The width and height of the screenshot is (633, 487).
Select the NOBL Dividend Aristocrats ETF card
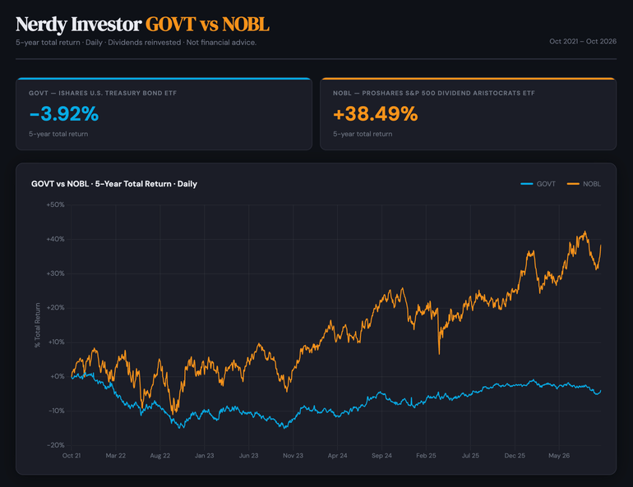click(x=469, y=114)
